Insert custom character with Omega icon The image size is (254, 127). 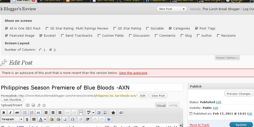pos(72,119)
